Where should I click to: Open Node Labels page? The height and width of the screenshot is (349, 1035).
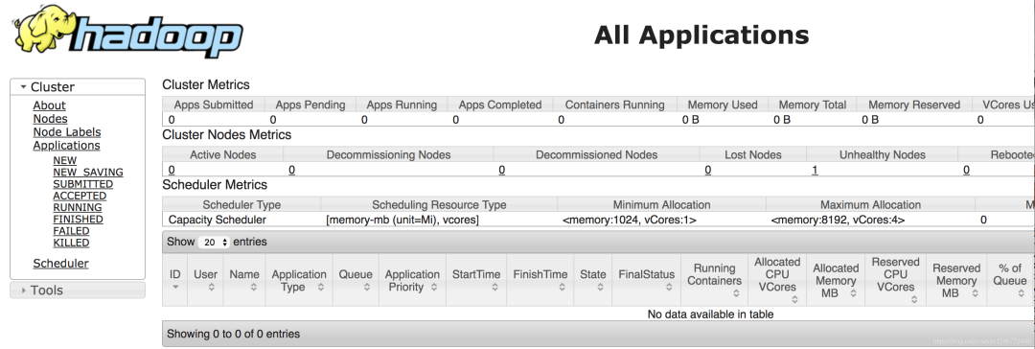point(67,132)
